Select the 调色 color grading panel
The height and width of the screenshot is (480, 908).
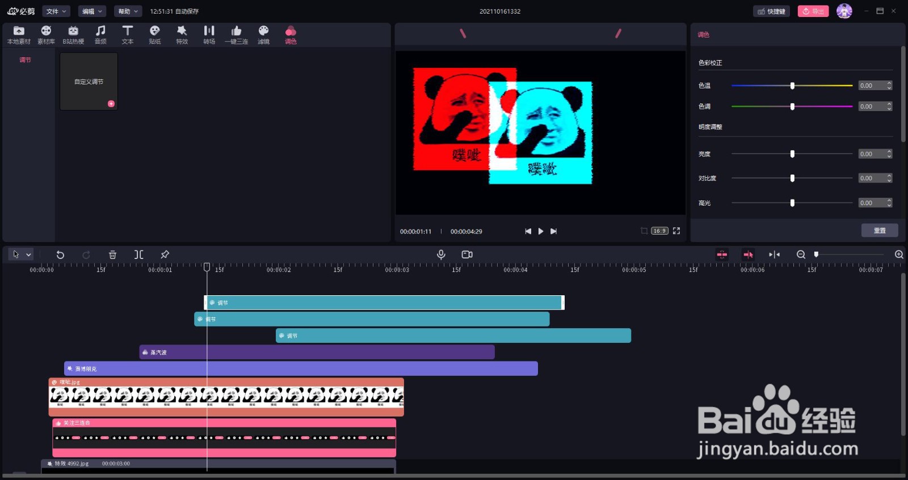tap(291, 35)
